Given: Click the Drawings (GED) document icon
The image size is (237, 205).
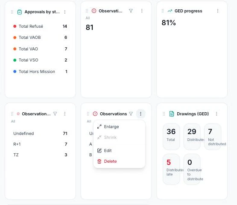Looking at the screenshot, I should point(172,114).
